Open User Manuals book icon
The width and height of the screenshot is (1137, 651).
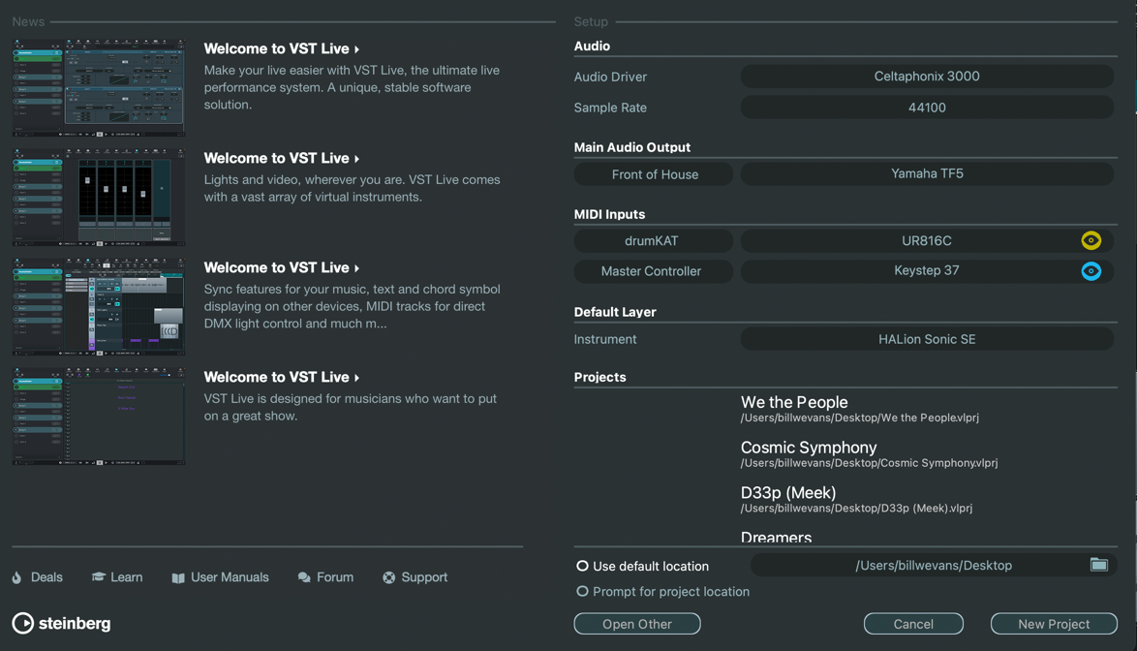coord(178,578)
